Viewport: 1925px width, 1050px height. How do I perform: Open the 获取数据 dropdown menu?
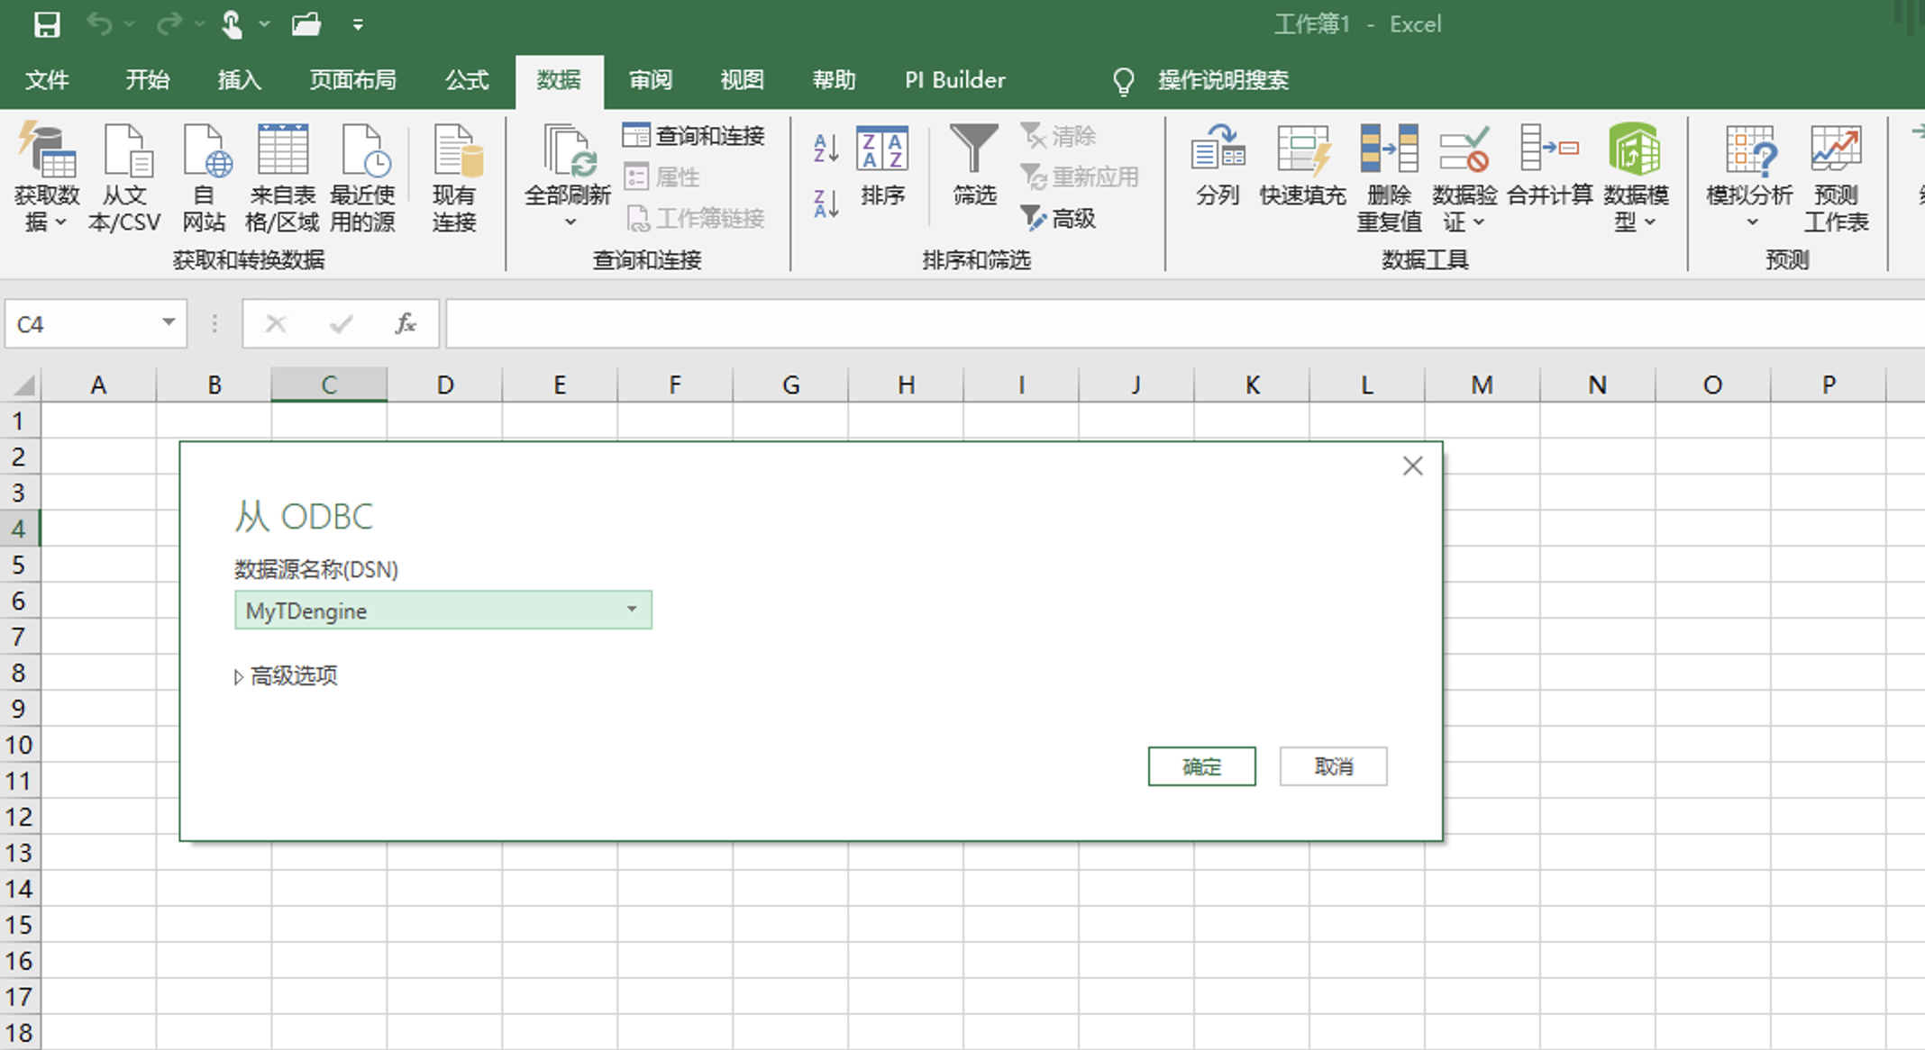point(48,176)
